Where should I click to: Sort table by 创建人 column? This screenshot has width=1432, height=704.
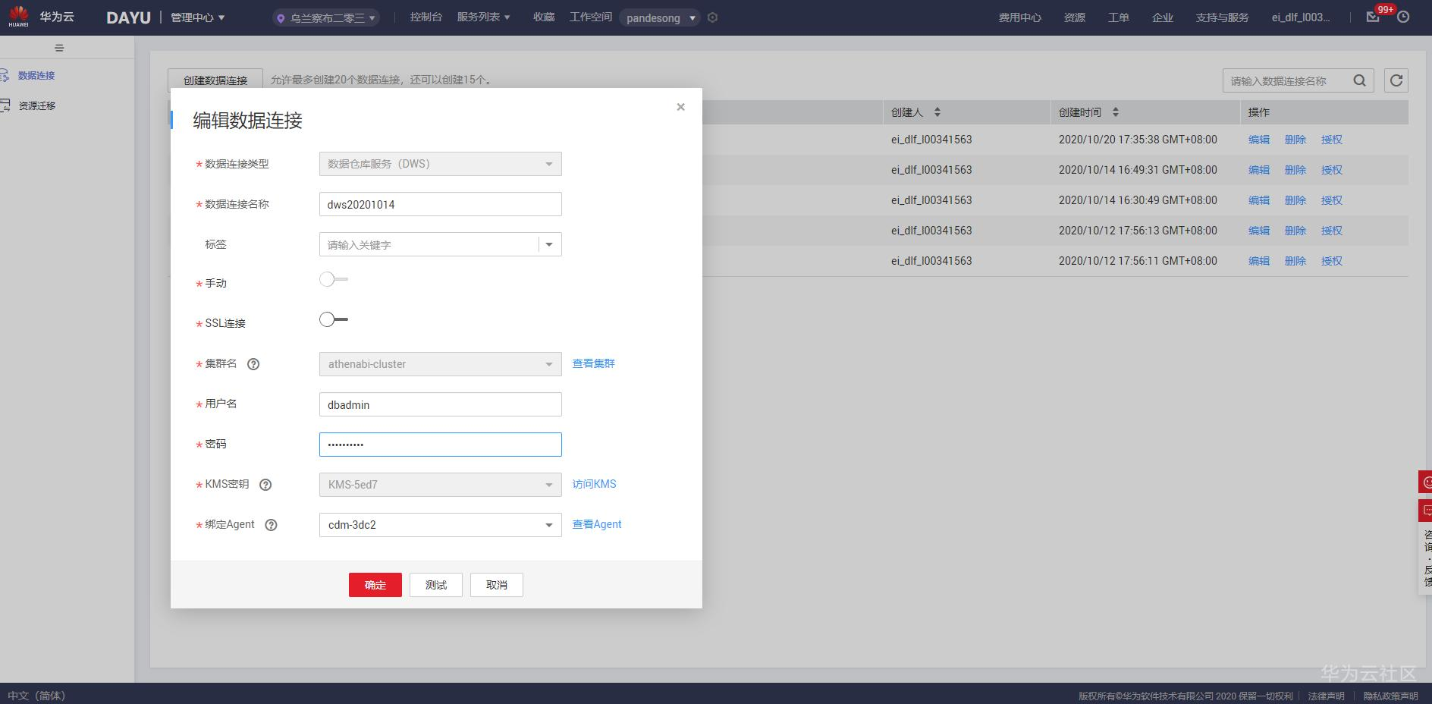937,112
